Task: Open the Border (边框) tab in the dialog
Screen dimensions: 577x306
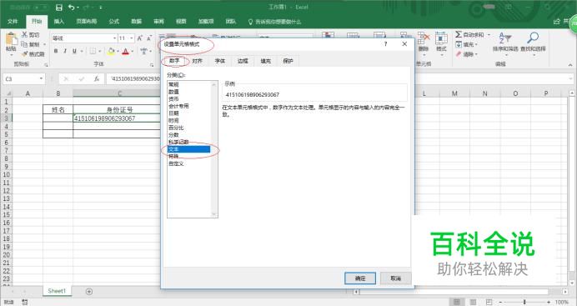Action: point(243,61)
